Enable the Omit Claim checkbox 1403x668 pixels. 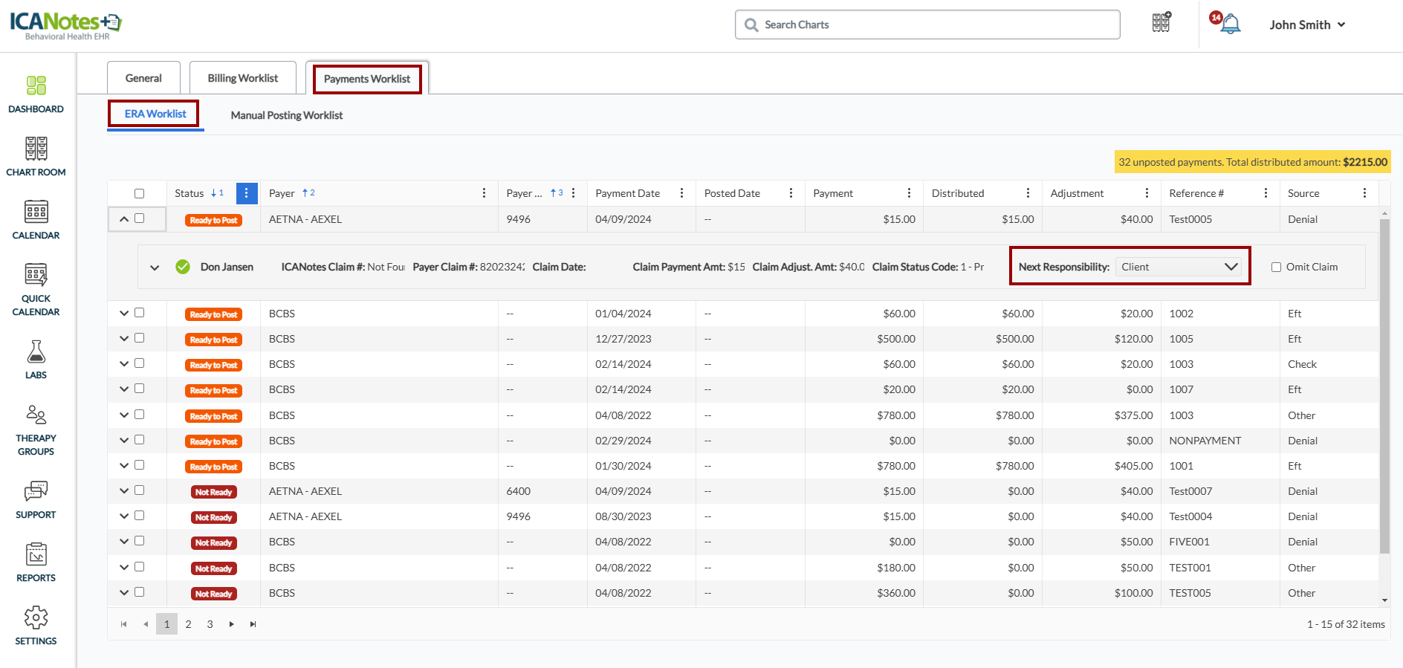1276,267
